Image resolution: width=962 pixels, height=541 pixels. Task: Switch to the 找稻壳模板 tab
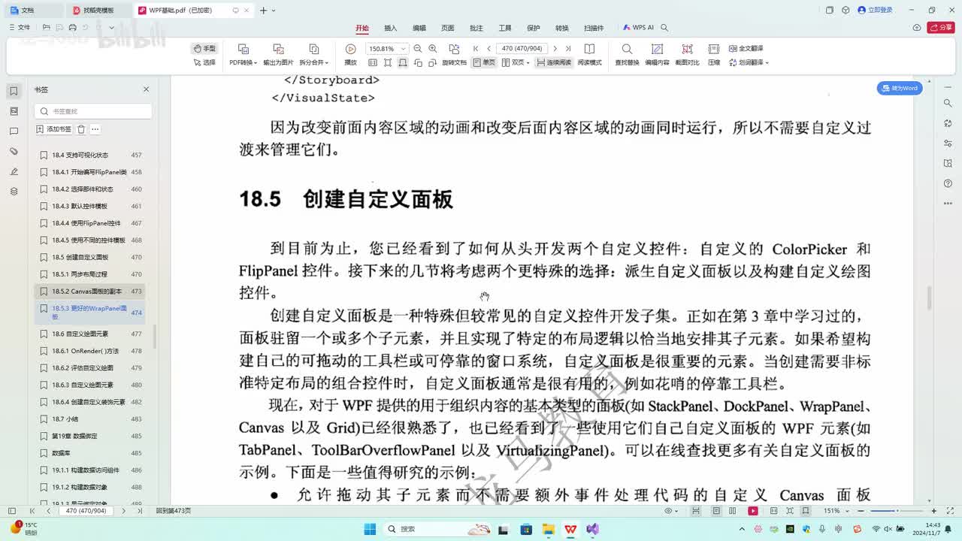(99, 11)
